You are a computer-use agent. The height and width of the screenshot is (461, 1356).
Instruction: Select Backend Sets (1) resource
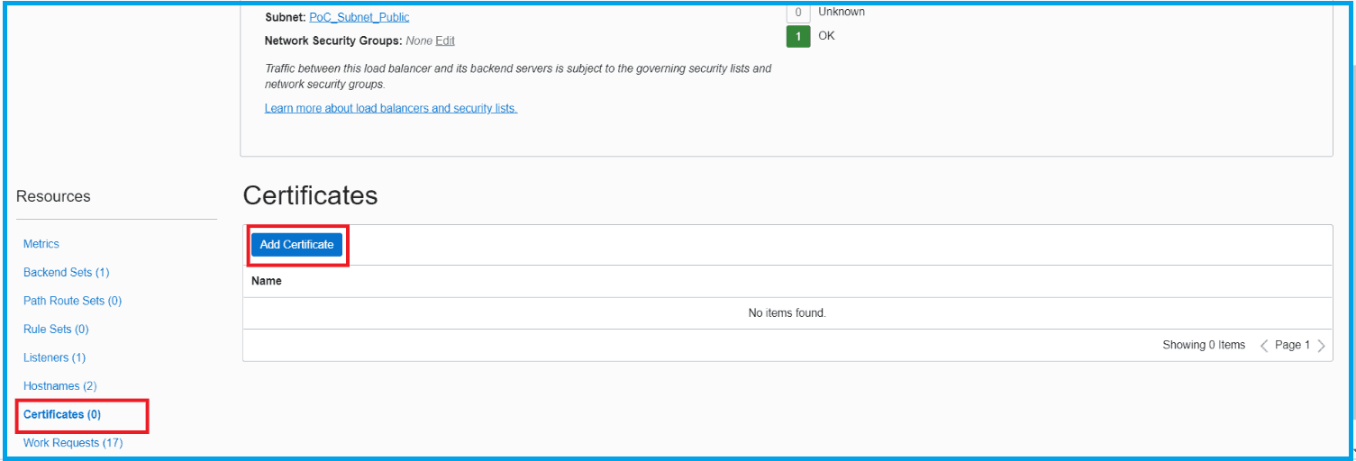tap(66, 272)
